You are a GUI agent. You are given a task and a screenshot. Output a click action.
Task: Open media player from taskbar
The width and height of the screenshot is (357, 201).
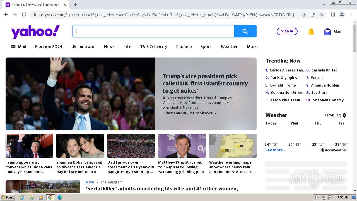point(41,197)
